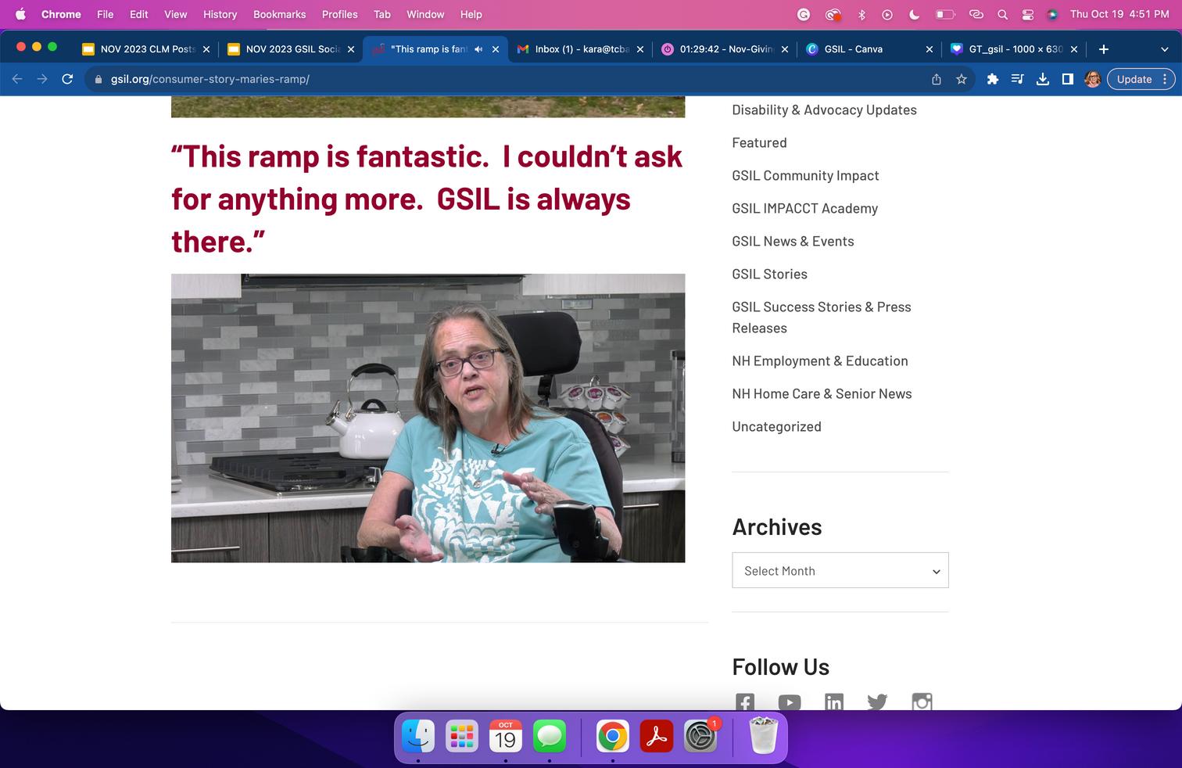Switch to NOV 2023 GSIL Social tab
Screen dimensions: 1182x768
[291, 49]
